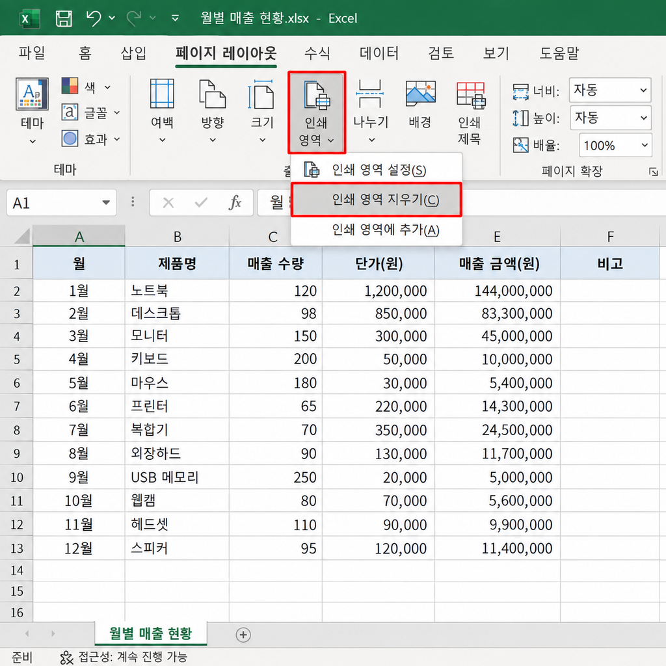Go to the 데이터 tab
Image resolution: width=666 pixels, height=666 pixels.
379,53
